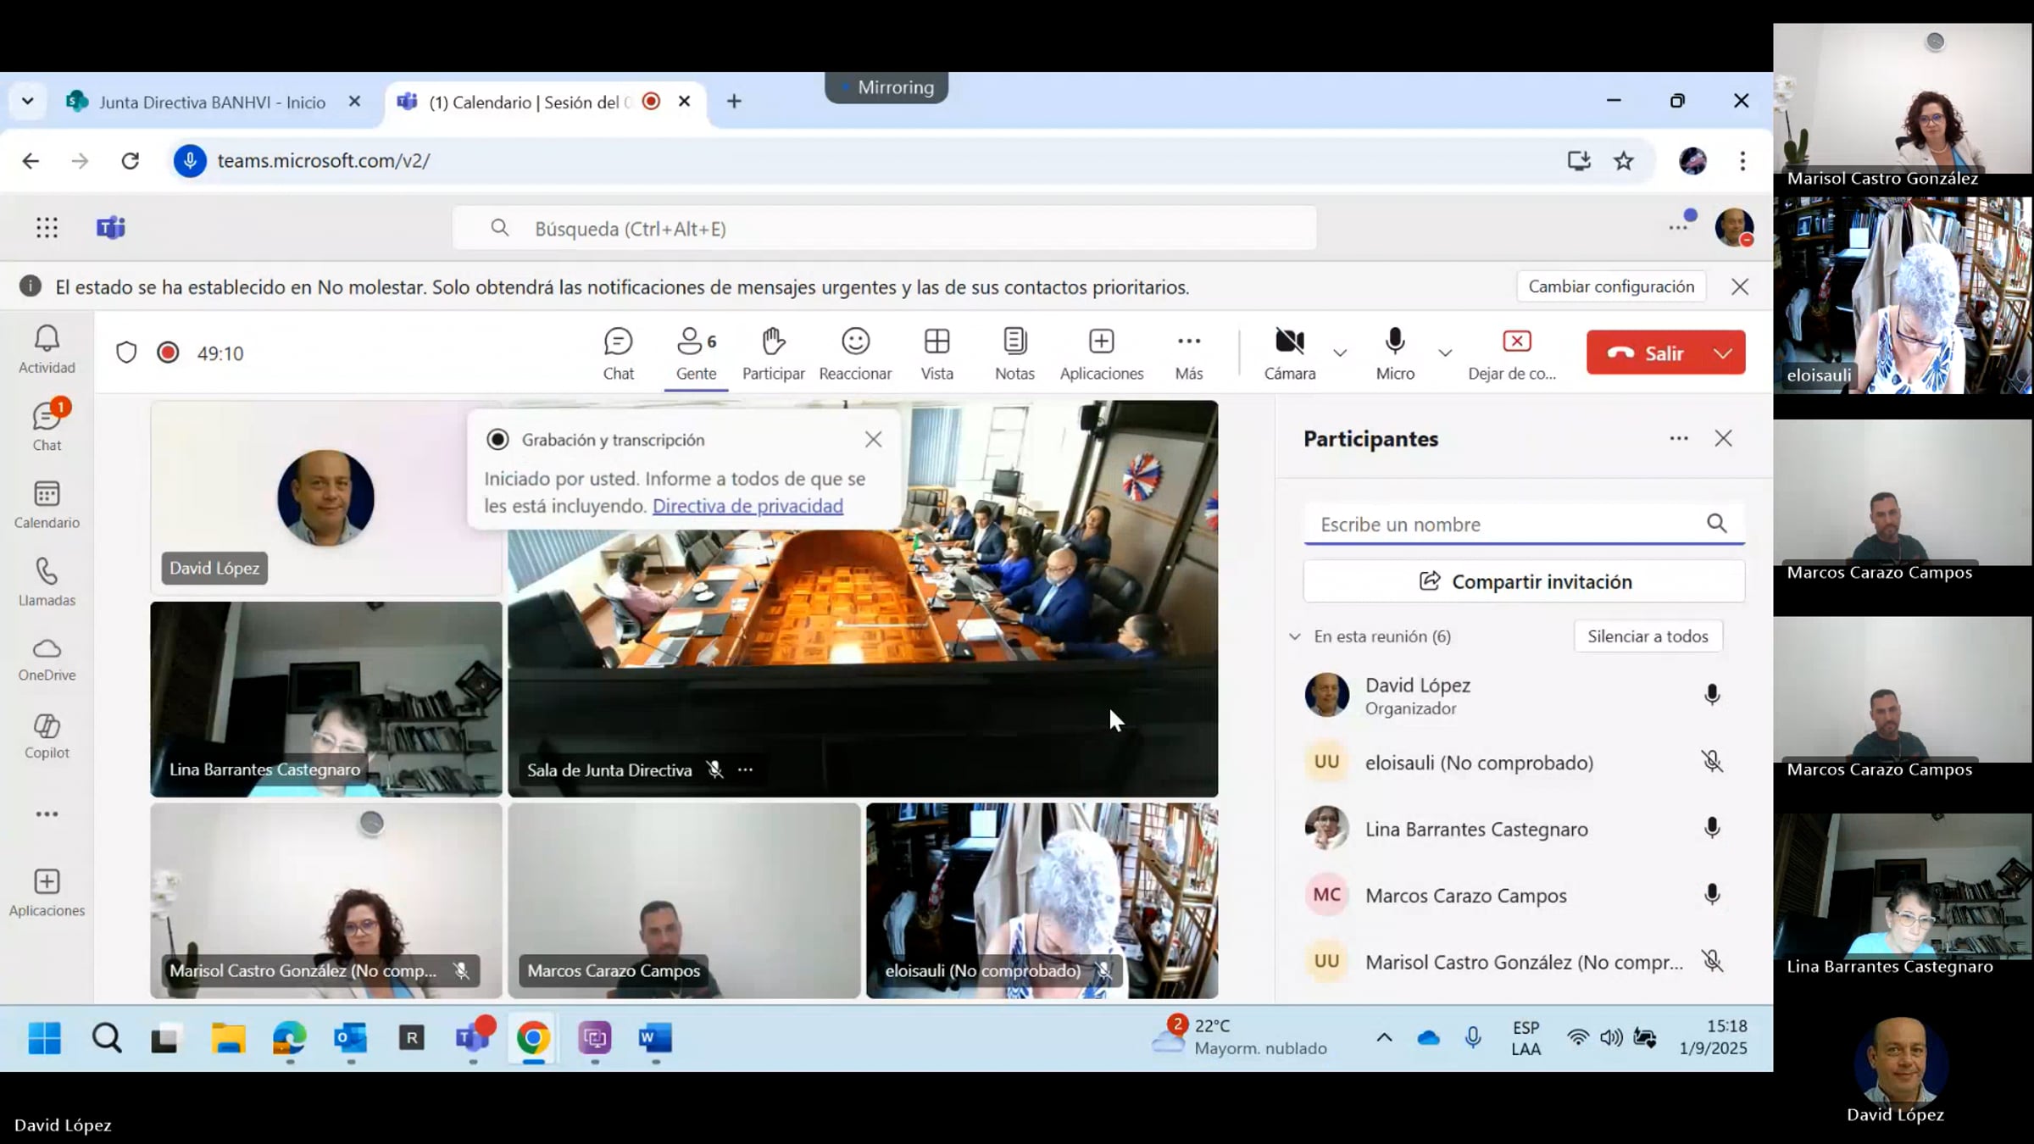Open File Explorer from the taskbar
The image size is (2034, 1144).
point(228,1037)
